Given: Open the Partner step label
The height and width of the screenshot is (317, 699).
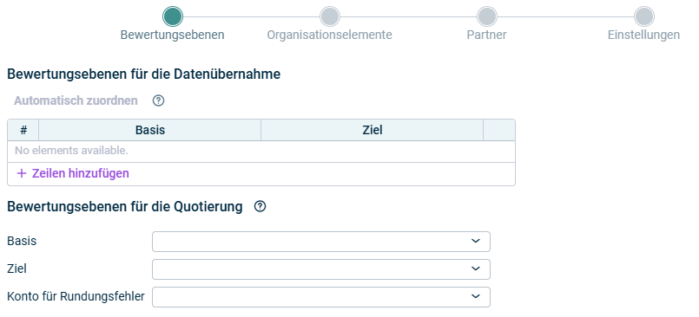Looking at the screenshot, I should coord(486,35).
